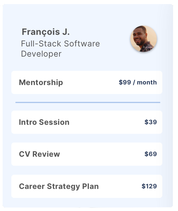Select the Mentorship plan row

pos(87,82)
